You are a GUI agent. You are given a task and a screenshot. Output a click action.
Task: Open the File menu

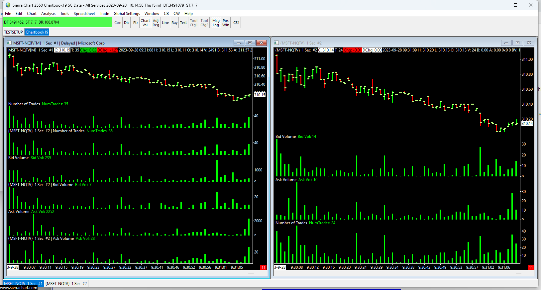[x=8, y=14]
